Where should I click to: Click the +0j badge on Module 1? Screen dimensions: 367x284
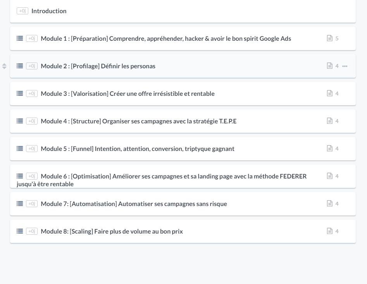[32, 38]
